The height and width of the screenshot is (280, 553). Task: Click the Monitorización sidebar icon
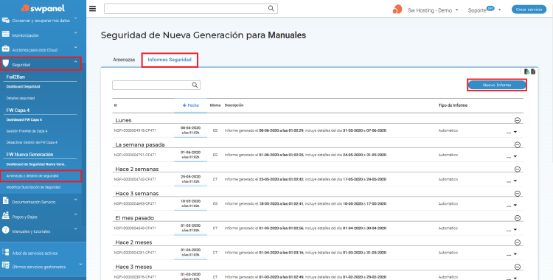tap(6, 34)
